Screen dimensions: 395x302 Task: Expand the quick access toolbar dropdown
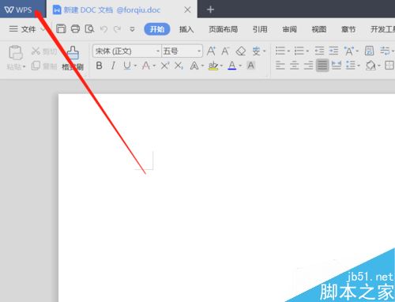(132, 29)
